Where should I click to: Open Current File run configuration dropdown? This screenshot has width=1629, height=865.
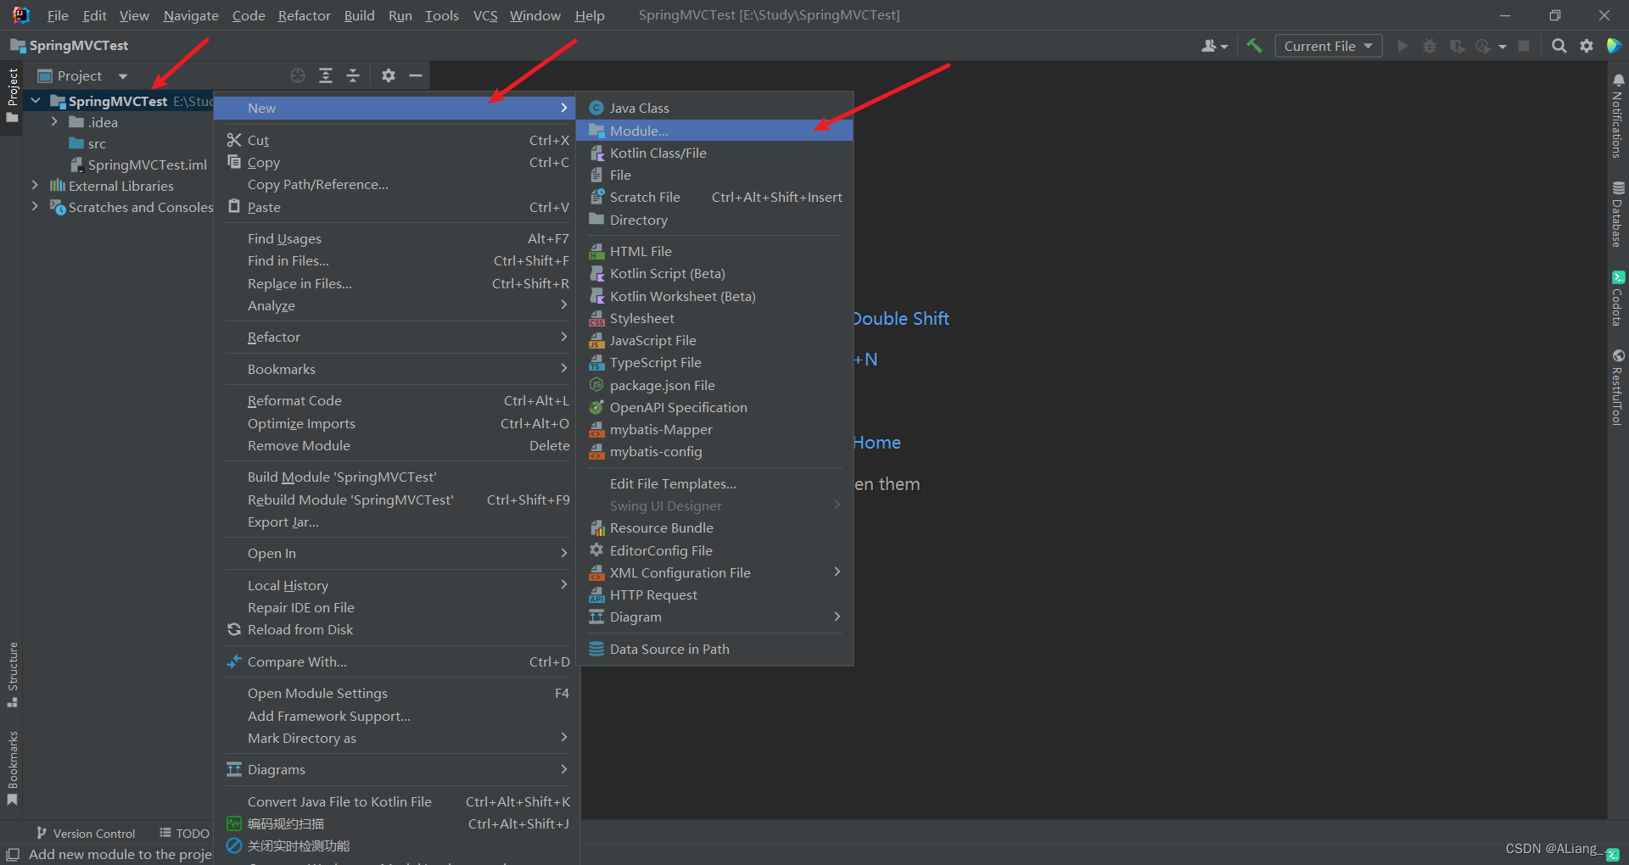click(x=1328, y=46)
